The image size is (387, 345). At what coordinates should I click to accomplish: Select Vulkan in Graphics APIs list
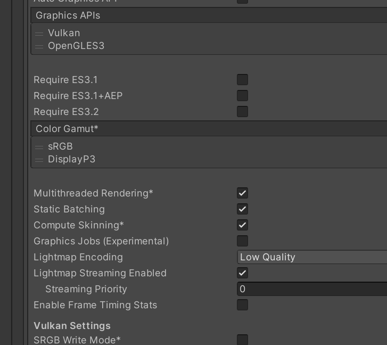(64, 33)
